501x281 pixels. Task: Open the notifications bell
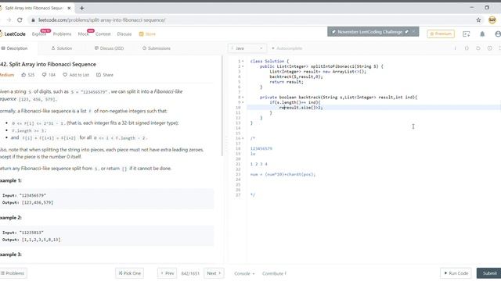[482, 34]
